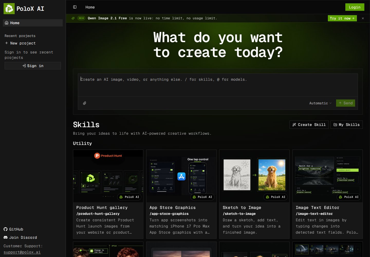This screenshot has width=370, height=257.
Task: Open the Sketch to Image thumbnail
Action: coord(254,176)
